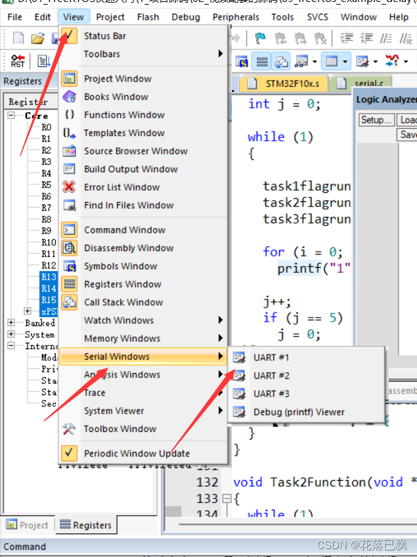Expand the Analysis Windows submenu
The width and height of the screenshot is (417, 557).
click(220, 374)
